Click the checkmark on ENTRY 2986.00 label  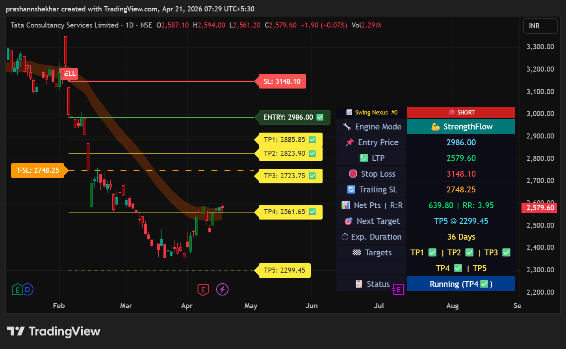[320, 117]
